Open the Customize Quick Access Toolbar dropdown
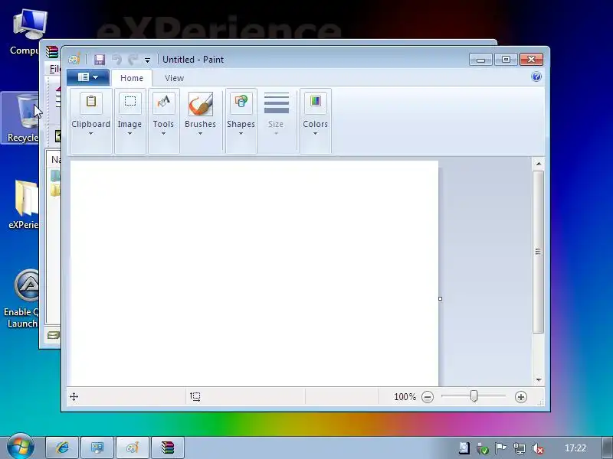Image resolution: width=613 pixels, height=459 pixels. (147, 60)
